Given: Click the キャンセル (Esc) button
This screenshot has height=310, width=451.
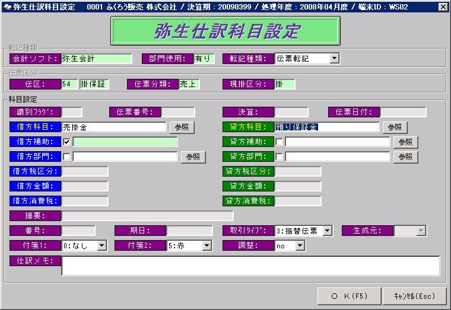Looking at the screenshot, I should click(x=414, y=296).
